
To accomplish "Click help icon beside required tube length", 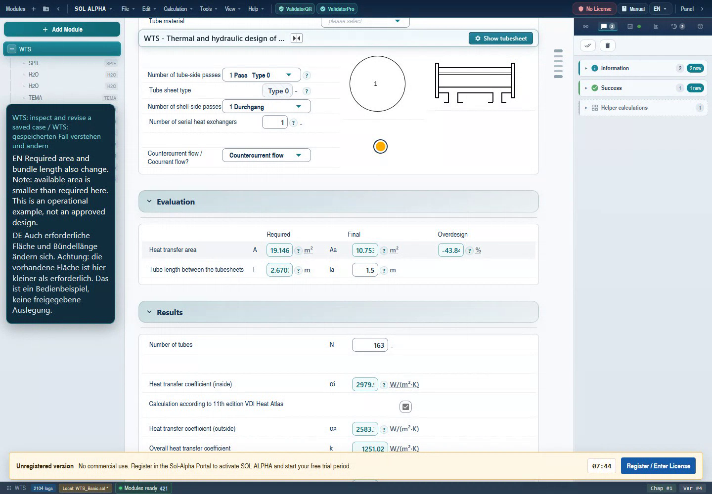I will click(298, 271).
